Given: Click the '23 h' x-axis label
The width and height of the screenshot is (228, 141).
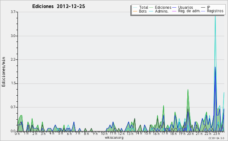Looking at the screenshot, I should pyautogui.click(x=216, y=134).
